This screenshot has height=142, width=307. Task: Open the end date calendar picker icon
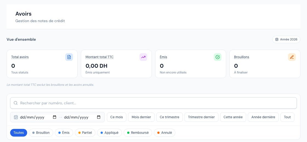tap(99, 117)
